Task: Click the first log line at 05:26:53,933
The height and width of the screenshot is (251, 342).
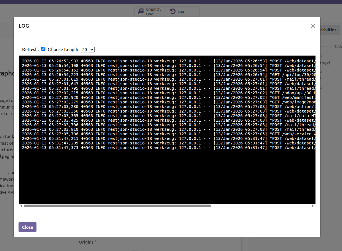Action: tap(142, 61)
